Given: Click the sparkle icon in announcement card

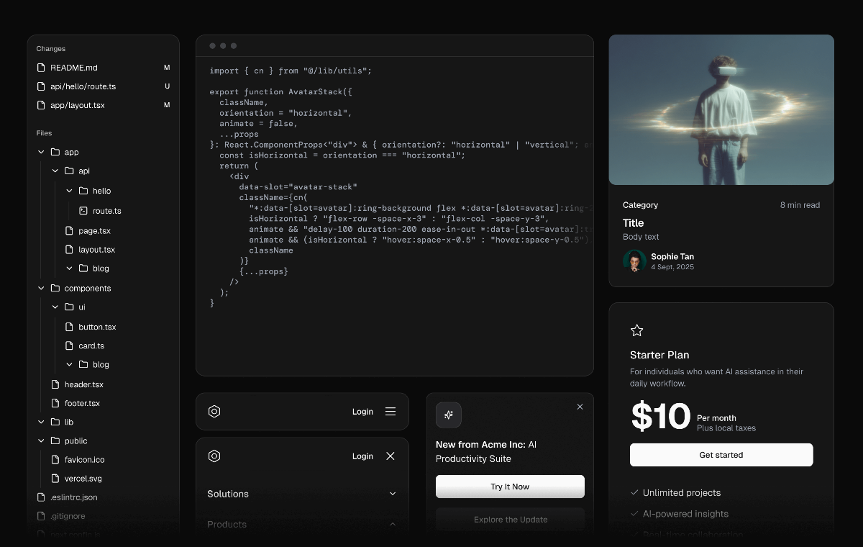Looking at the screenshot, I should coord(449,415).
